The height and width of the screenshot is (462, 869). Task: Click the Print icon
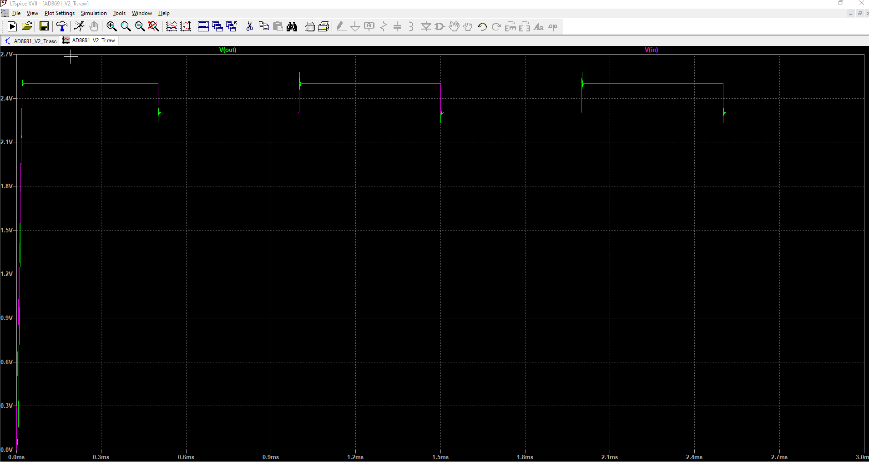[x=323, y=26]
